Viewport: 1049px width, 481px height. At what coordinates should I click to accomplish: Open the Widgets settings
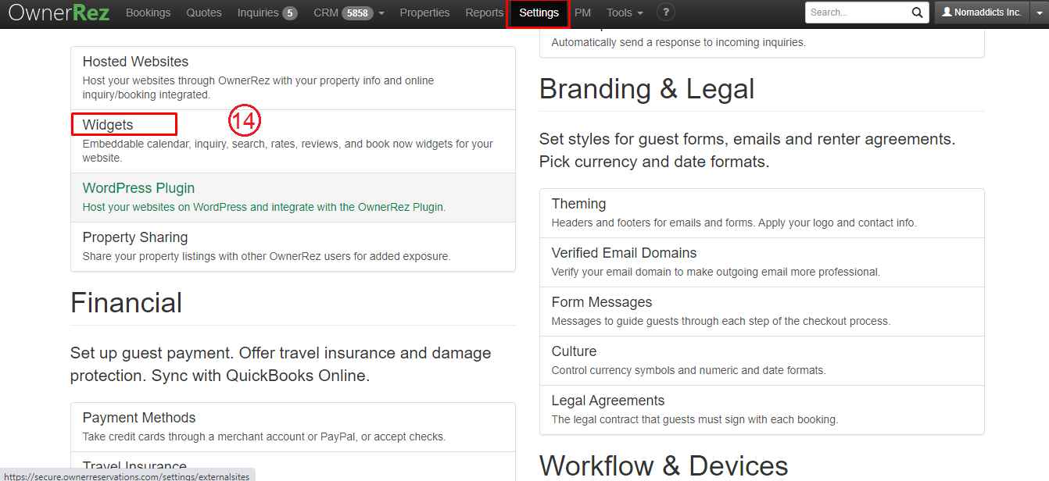293,141
